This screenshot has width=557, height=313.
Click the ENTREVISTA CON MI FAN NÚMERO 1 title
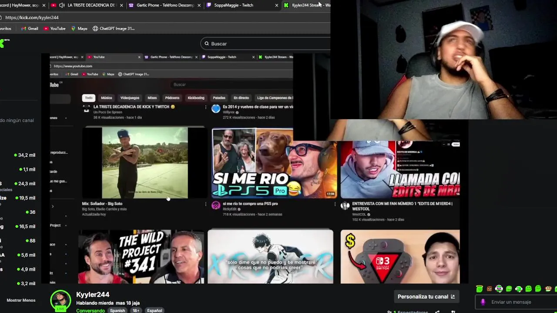pyautogui.click(x=402, y=206)
